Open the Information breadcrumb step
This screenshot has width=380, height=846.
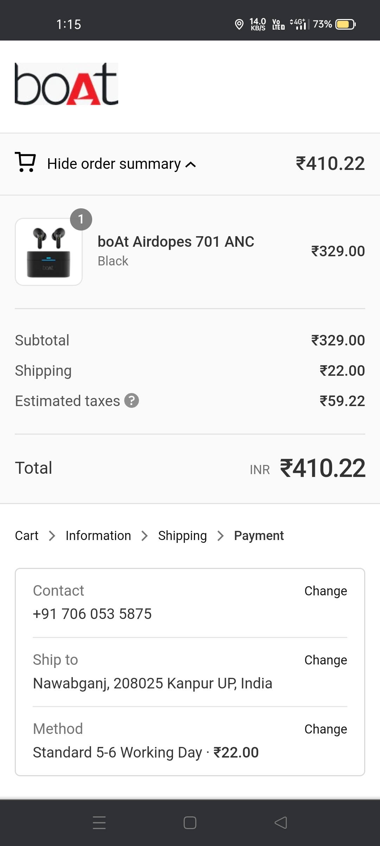click(x=98, y=536)
